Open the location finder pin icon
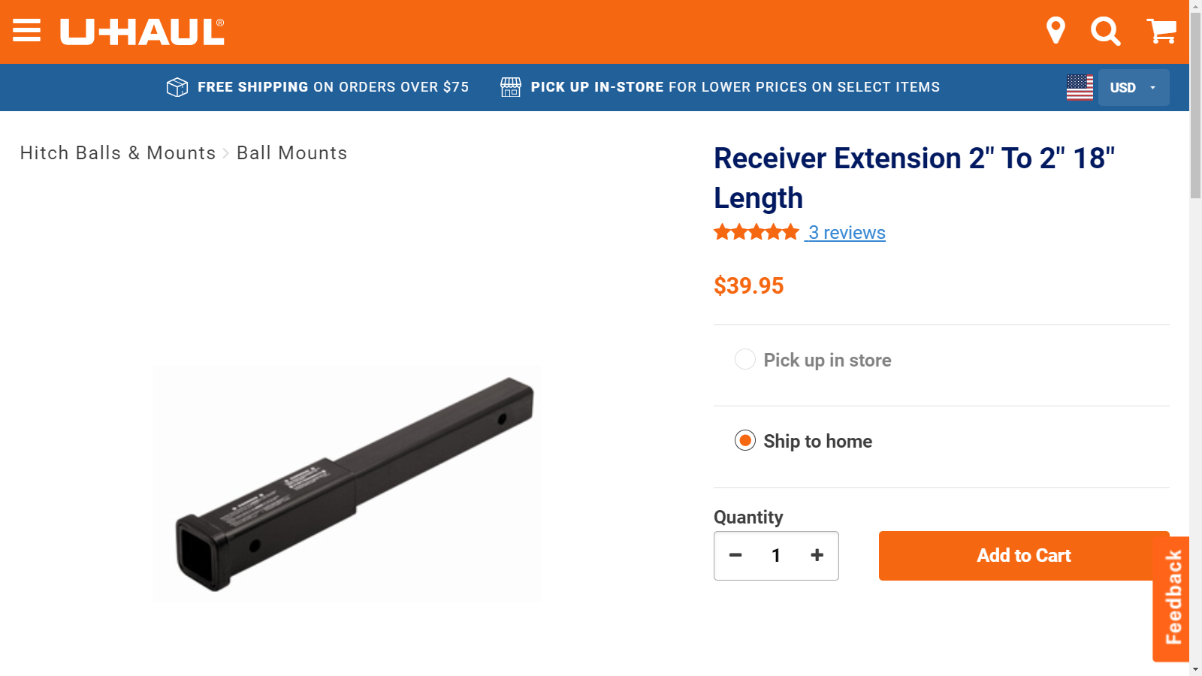Image resolution: width=1202 pixels, height=676 pixels. (x=1056, y=31)
